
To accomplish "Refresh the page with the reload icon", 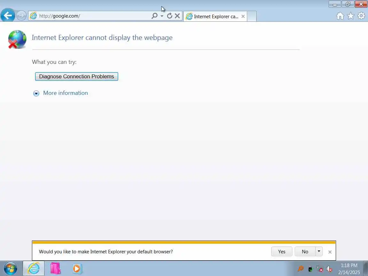I will click(x=169, y=16).
